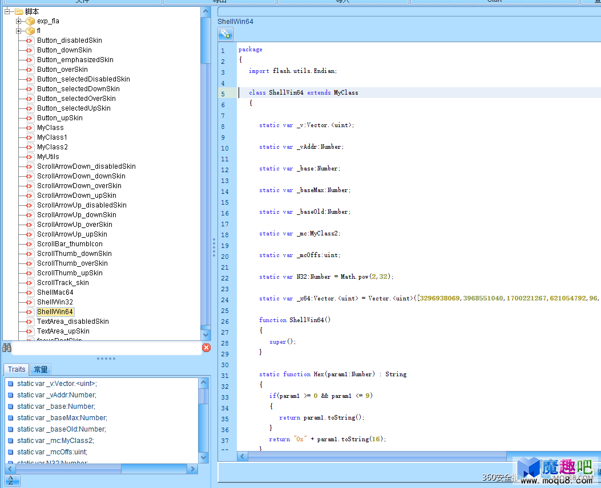The image size is (601, 488).
Task: Select ScrollThumb_overSkin in the tree
Action: [72, 263]
